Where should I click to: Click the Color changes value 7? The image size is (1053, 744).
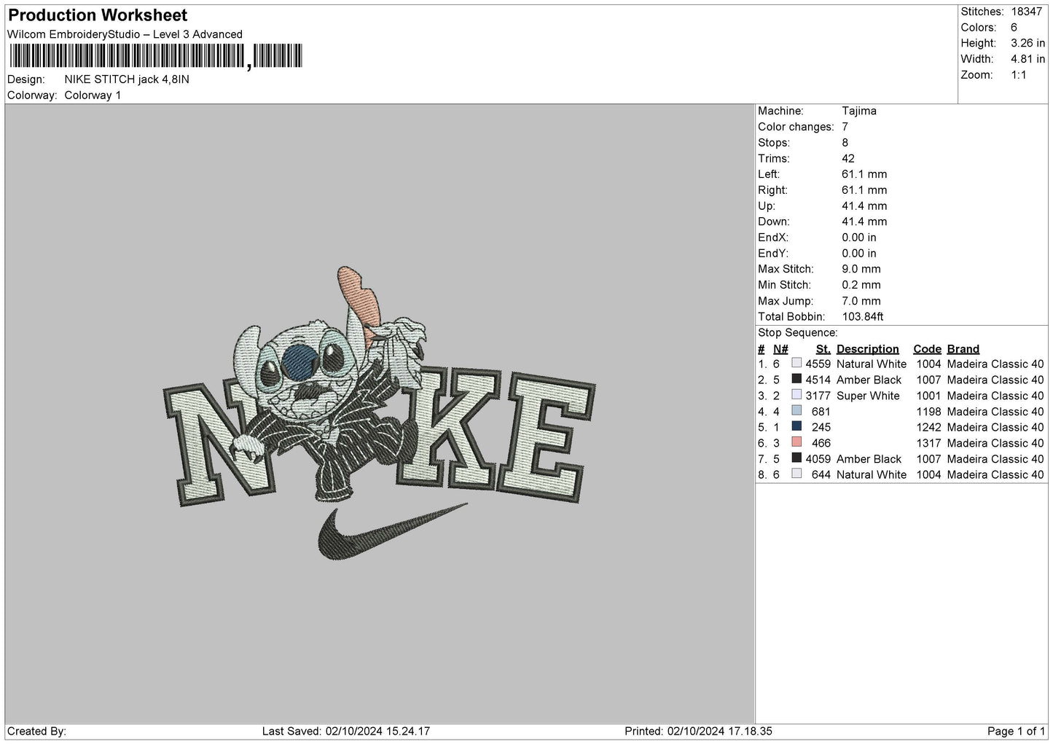pos(845,127)
